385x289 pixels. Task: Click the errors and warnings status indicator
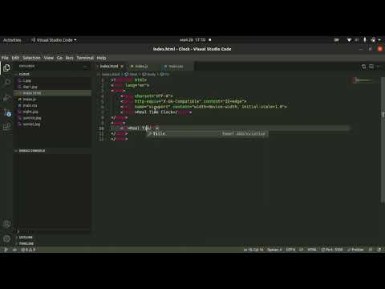point(28,250)
